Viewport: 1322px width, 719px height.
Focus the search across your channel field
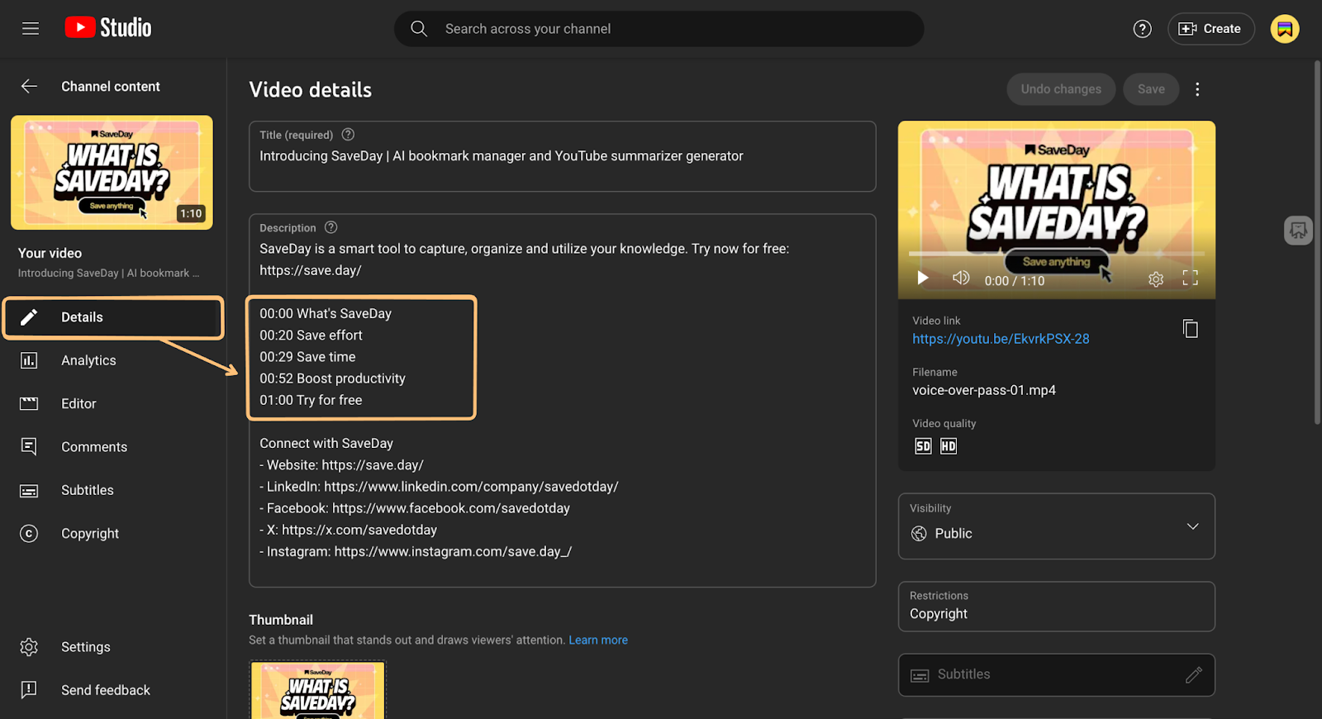(x=659, y=29)
